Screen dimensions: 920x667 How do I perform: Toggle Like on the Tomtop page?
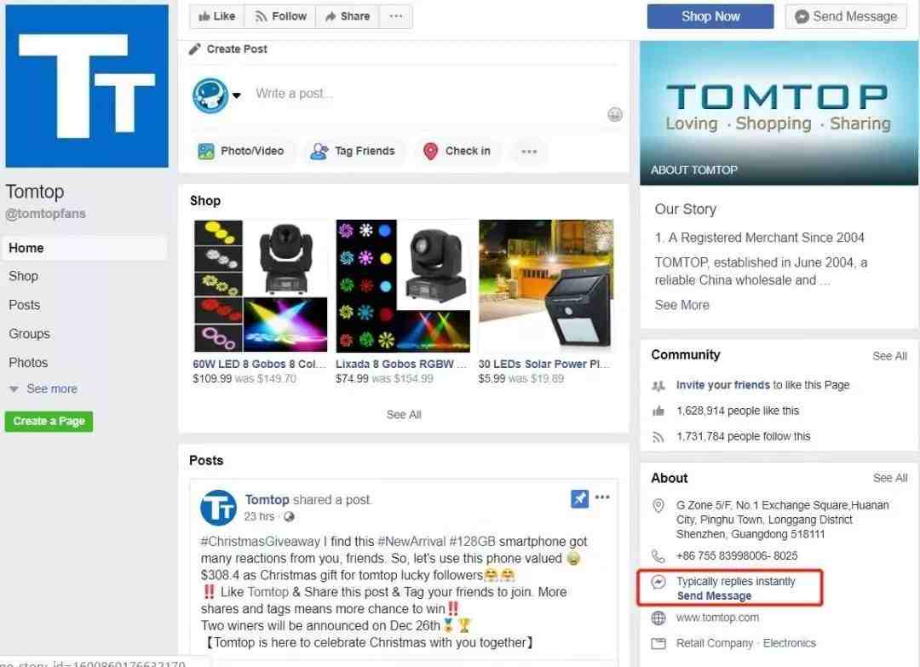[217, 16]
